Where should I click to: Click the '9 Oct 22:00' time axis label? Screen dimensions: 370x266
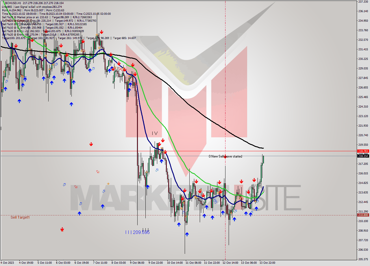point(156,263)
